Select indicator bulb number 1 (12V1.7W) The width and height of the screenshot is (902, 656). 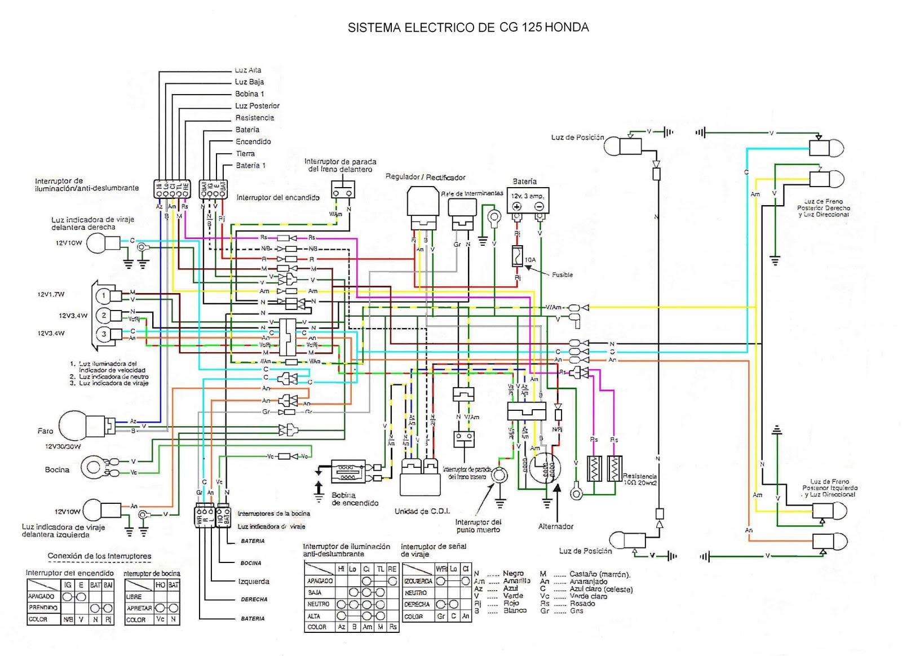108,295
